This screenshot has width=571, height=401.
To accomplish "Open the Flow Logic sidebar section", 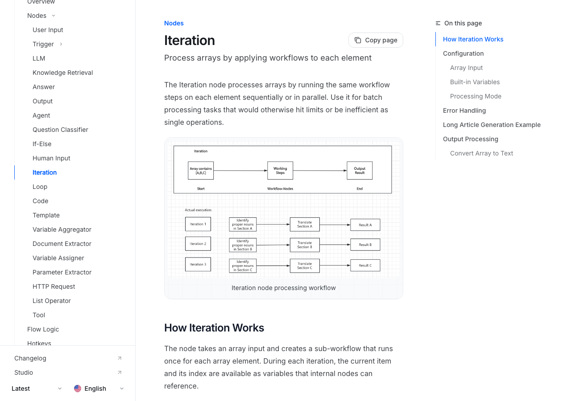I will [43, 329].
